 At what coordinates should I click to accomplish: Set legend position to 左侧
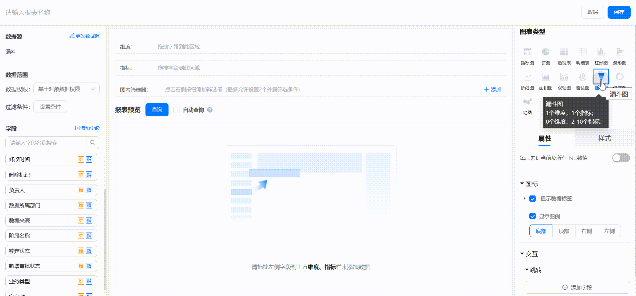click(609, 231)
